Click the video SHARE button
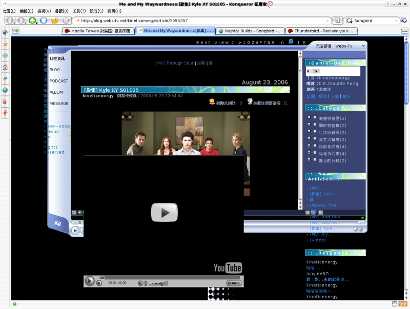The image size is (410, 309). (x=234, y=283)
